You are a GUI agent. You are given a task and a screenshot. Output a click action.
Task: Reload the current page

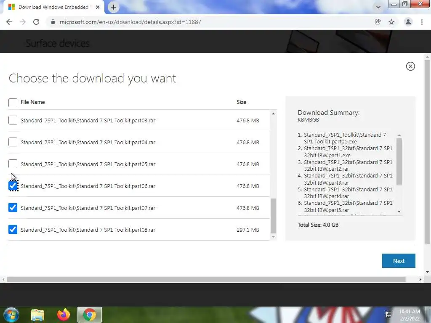click(x=36, y=22)
